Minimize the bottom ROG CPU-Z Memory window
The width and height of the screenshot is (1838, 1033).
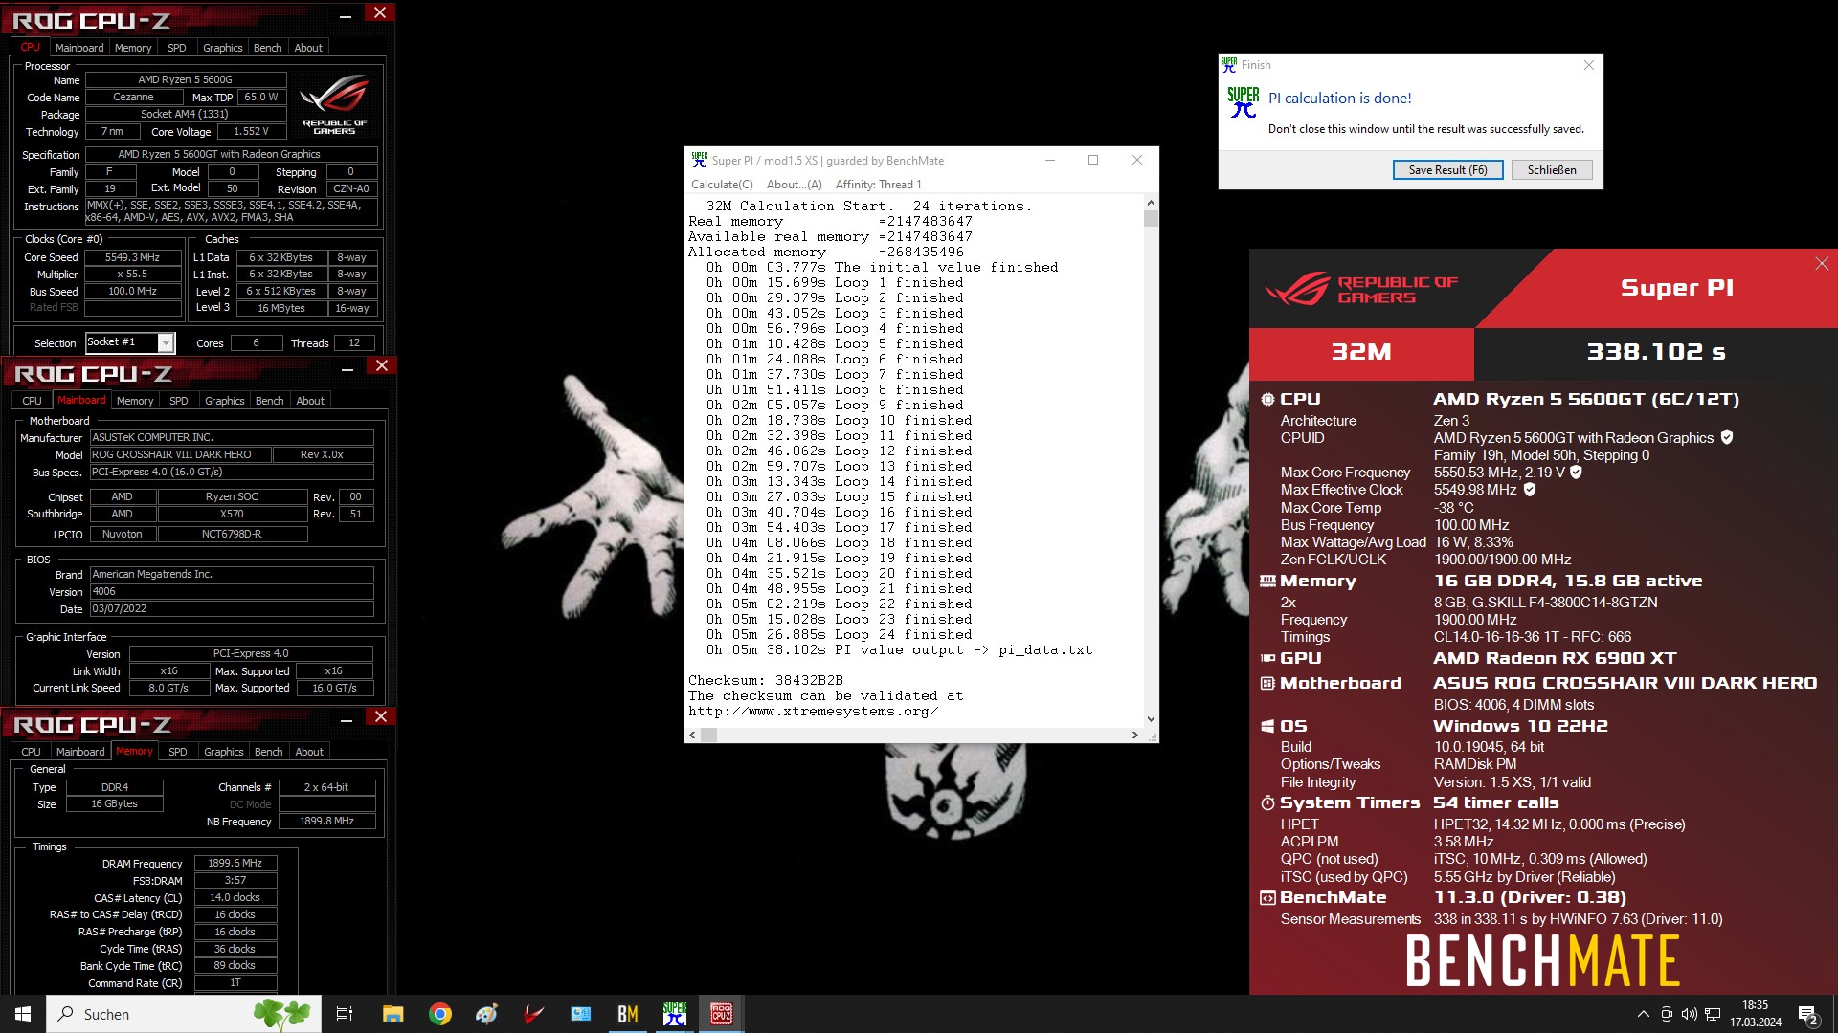pyautogui.click(x=347, y=718)
